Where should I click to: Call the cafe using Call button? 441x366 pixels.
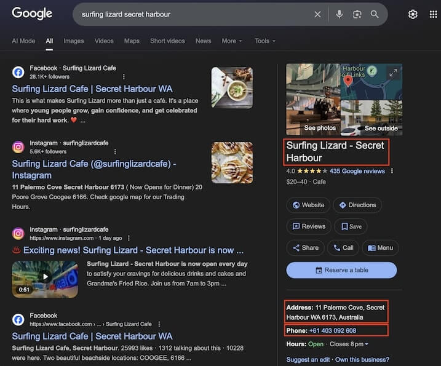(343, 248)
